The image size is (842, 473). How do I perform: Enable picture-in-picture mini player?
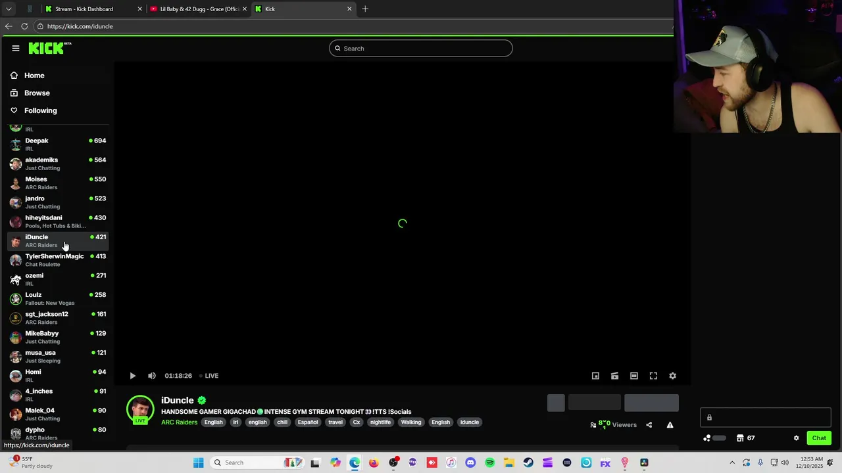595,376
